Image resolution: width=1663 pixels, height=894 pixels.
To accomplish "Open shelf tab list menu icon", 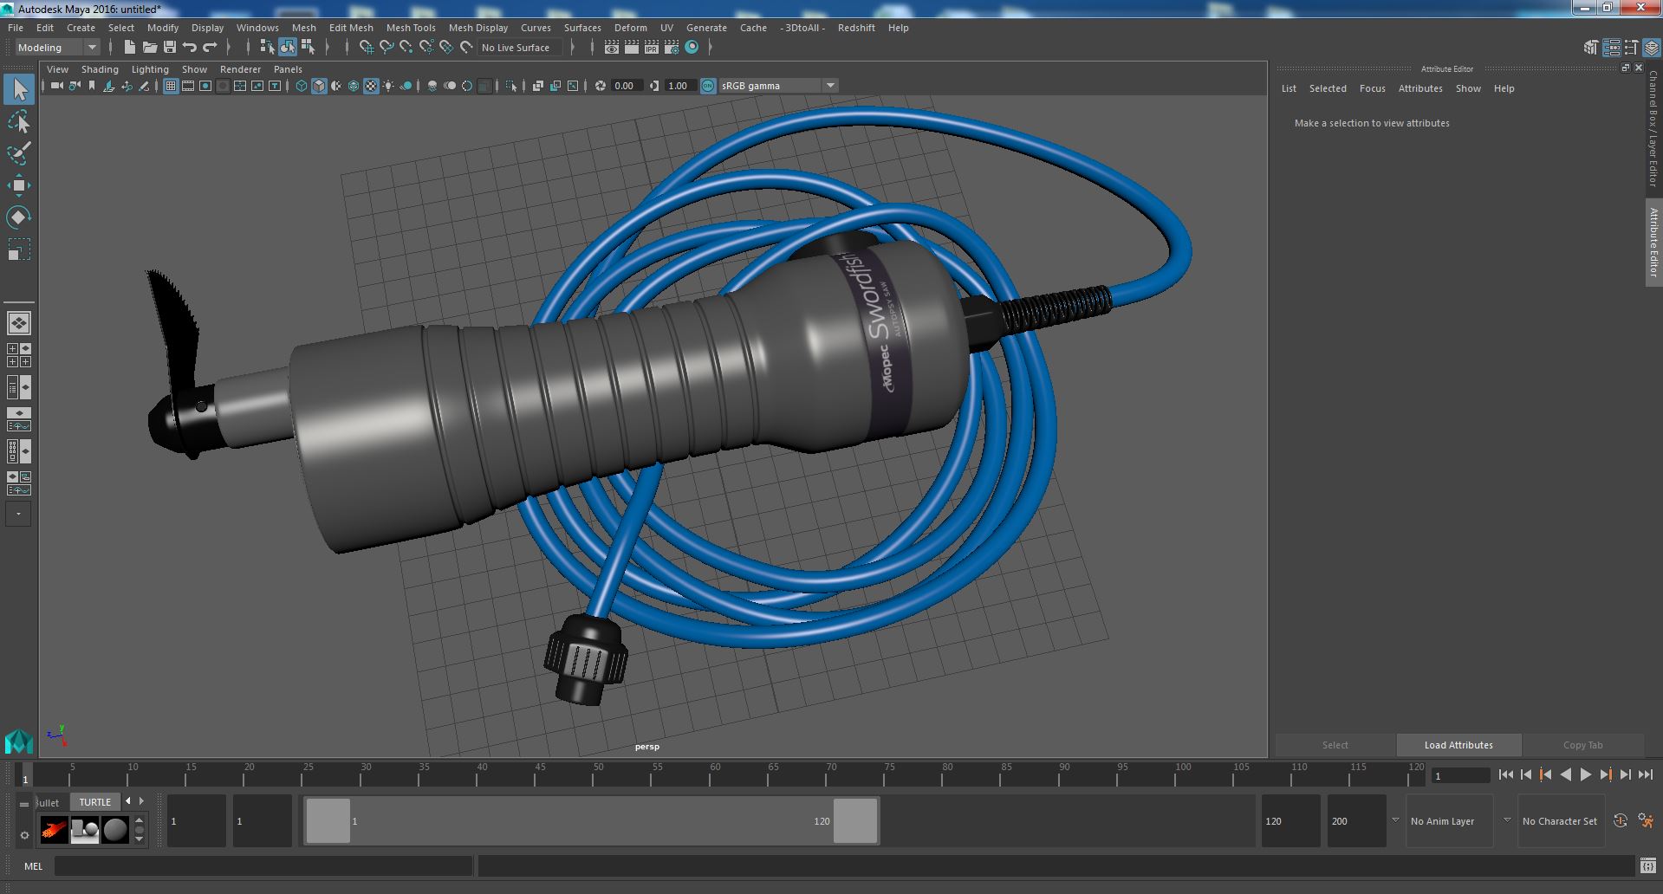I will click(24, 804).
